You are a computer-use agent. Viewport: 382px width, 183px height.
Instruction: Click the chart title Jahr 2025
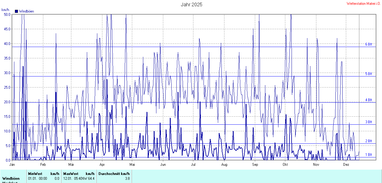(x=191, y=4)
